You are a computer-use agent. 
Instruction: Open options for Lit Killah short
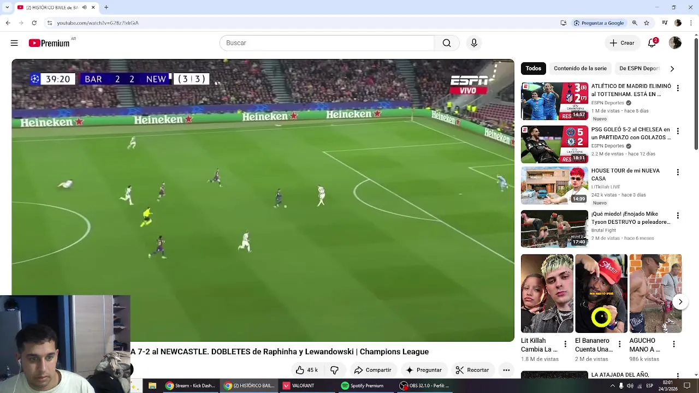(x=565, y=344)
